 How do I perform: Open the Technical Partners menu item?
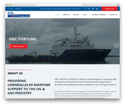pos(99,15)
